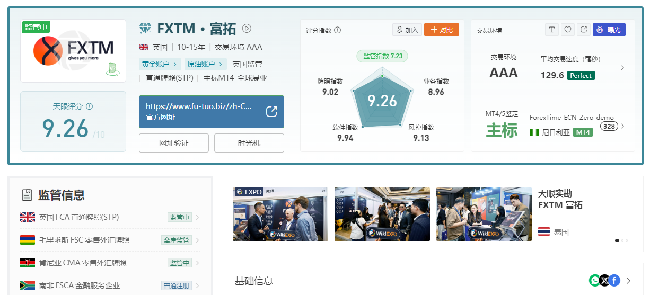Click the 网址验证 button
The width and height of the screenshot is (650, 295).
[x=174, y=143]
